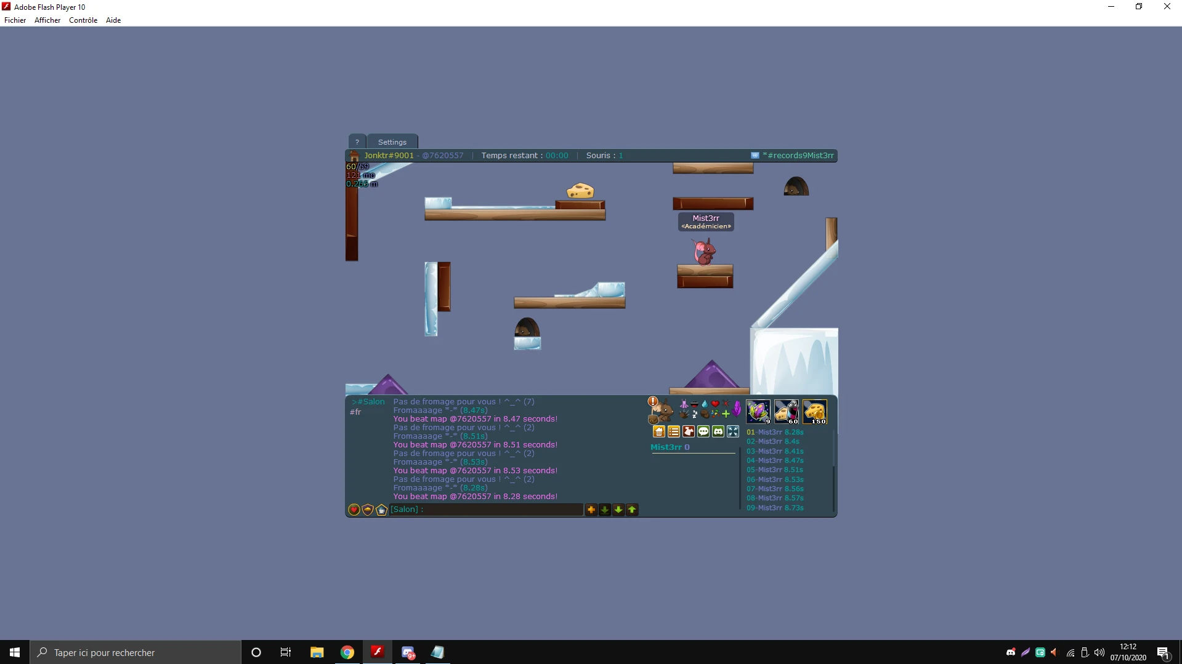Select the pink dress emote
This screenshot has width=1182, height=664.
click(684, 404)
